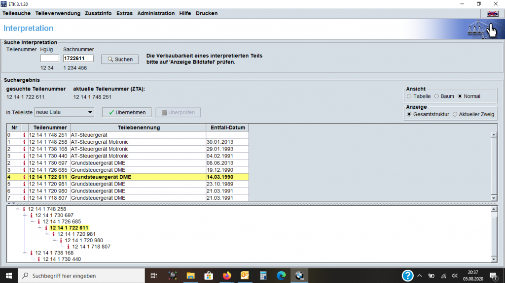505x283 pixels.
Task: Click the British flag language icon
Action: 491,13
